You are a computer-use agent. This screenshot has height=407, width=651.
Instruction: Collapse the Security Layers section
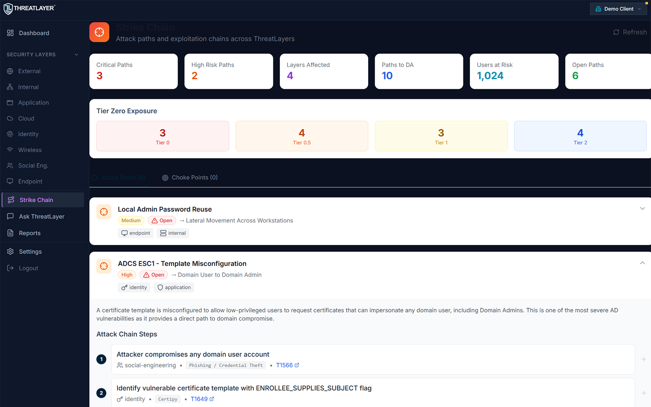(x=76, y=54)
